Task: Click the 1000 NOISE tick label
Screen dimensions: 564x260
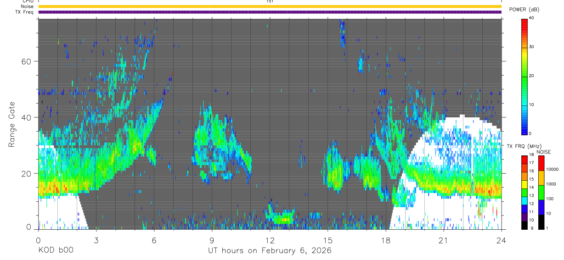Action: pyautogui.click(x=551, y=184)
